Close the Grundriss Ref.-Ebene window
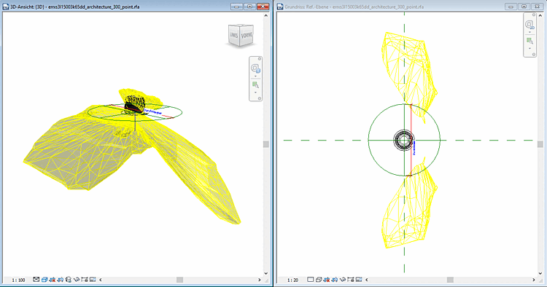Viewport: 547px width, 287px height. pyautogui.click(x=537, y=7)
